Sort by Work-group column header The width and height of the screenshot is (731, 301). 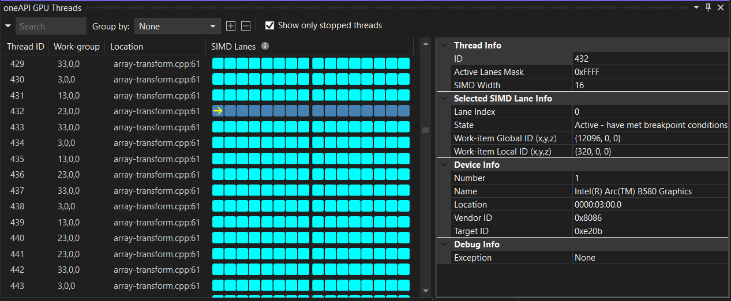77,47
